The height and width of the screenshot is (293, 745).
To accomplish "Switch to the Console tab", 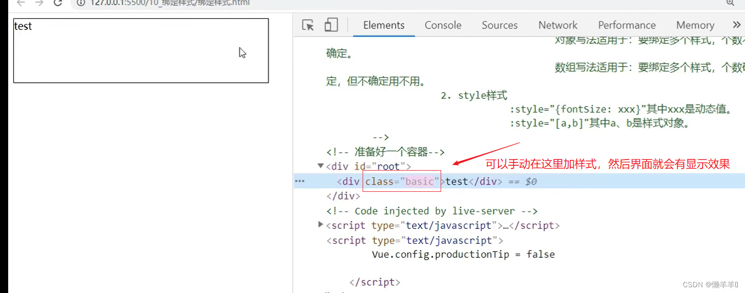I will 443,25.
